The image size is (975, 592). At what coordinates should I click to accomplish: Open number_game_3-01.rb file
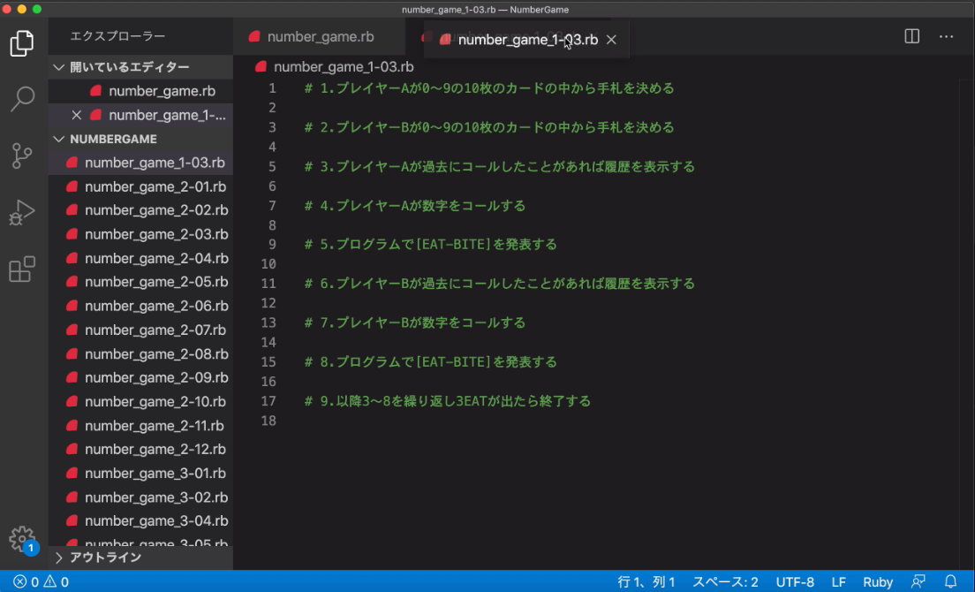140,474
